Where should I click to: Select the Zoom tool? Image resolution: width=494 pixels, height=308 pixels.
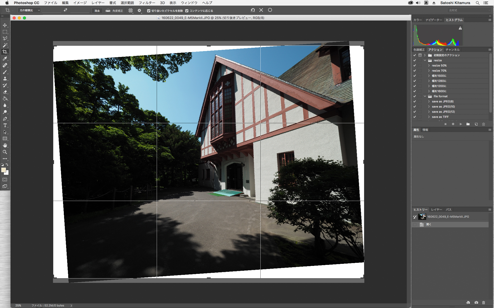[x=5, y=152]
